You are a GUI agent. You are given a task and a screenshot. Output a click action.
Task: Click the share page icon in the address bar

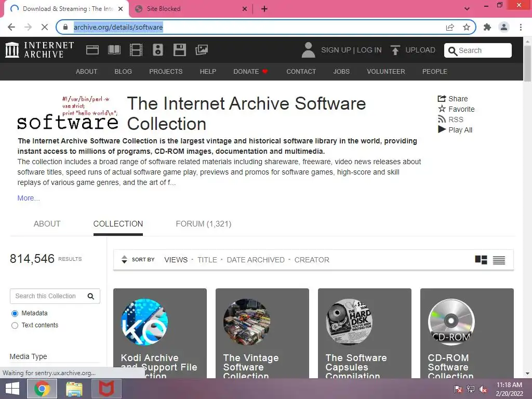[x=450, y=27]
